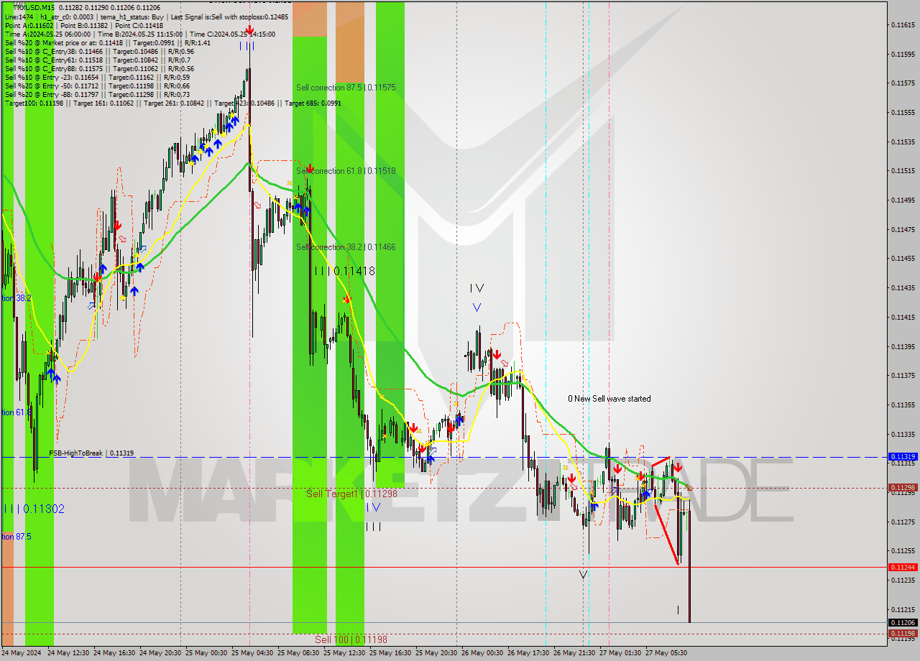Select 'FSB-HighToBreak | 0.11319' line label
The image size is (920, 661).
coord(91,453)
